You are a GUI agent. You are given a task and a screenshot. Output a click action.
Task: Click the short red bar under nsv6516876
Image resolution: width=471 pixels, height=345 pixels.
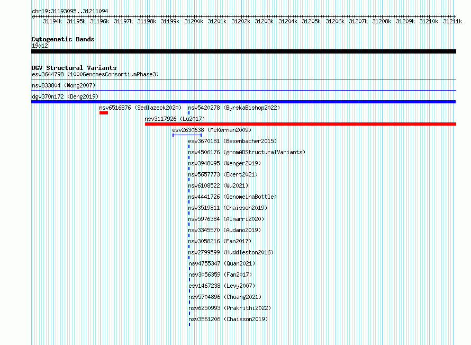click(104, 113)
